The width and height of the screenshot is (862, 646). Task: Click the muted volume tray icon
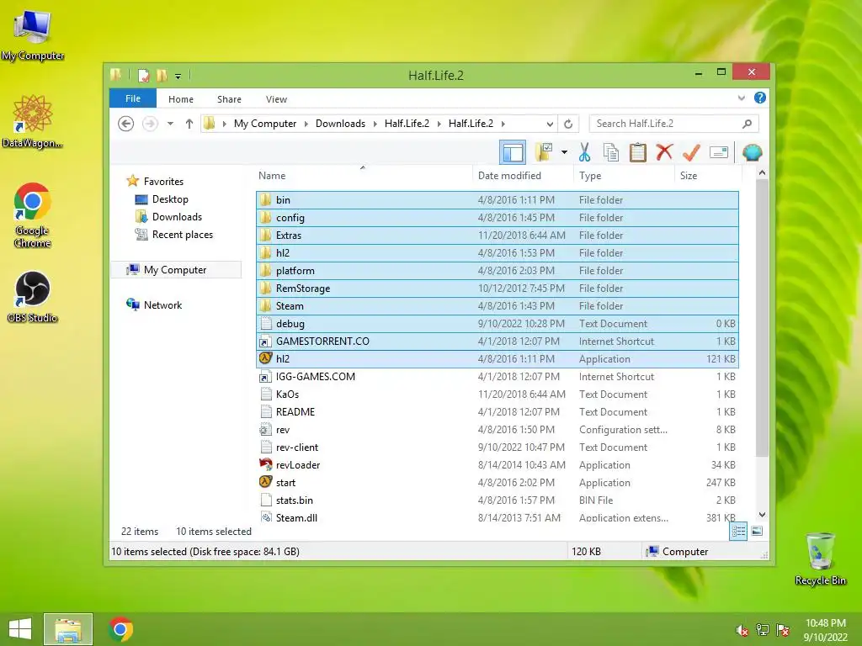point(742,630)
